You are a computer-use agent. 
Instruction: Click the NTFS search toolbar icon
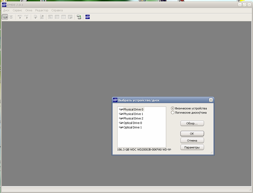coord(20,17)
